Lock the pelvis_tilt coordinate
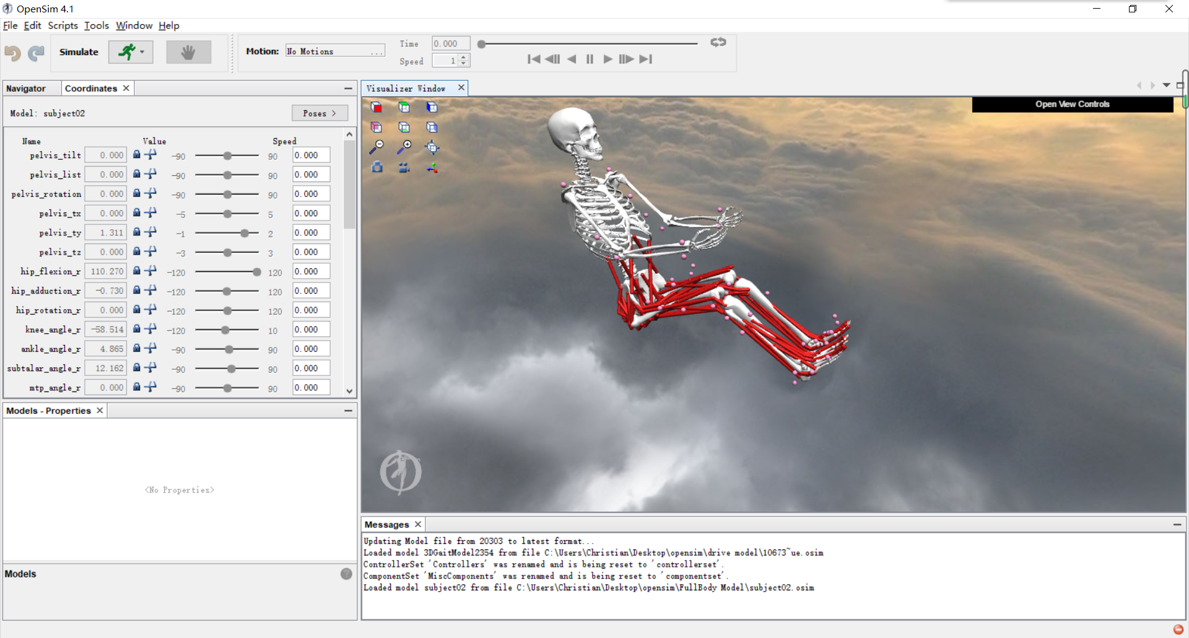1189x638 pixels. click(136, 154)
